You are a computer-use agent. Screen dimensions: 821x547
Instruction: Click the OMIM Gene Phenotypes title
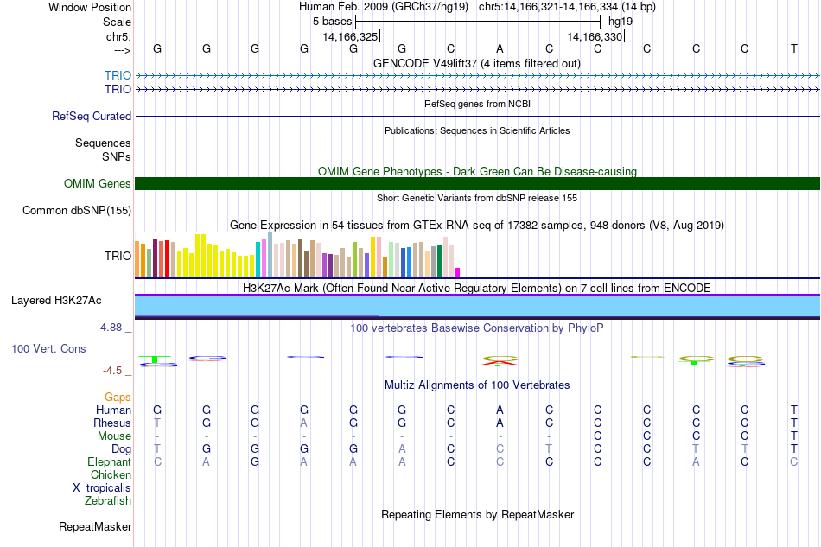[x=477, y=171]
